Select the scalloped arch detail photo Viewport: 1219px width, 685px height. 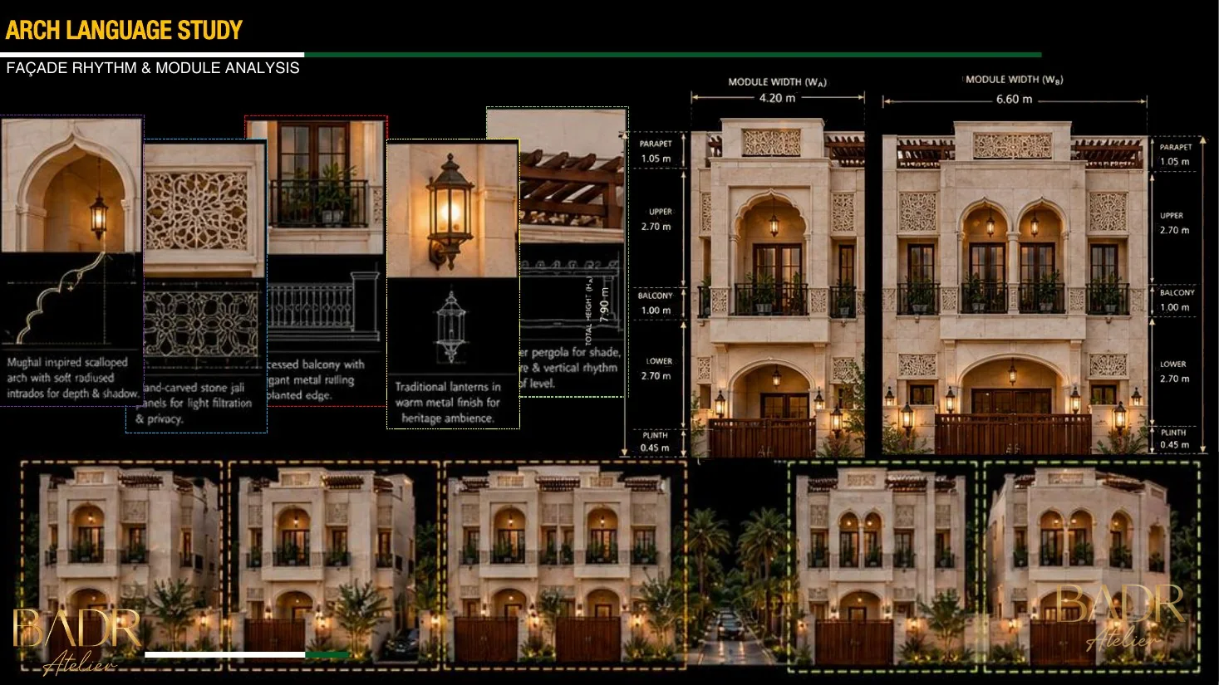(71, 185)
